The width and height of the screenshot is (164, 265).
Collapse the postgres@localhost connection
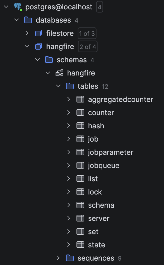[x=6, y=6]
